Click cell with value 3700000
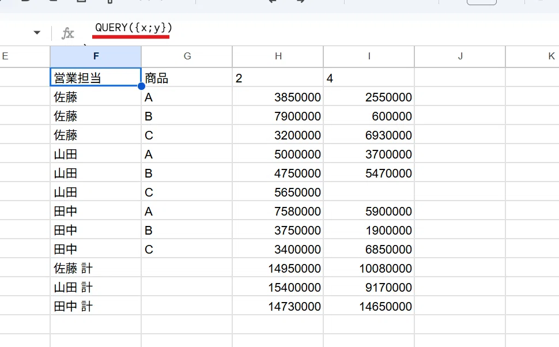Screen dimensions: 559x347 click(x=369, y=154)
